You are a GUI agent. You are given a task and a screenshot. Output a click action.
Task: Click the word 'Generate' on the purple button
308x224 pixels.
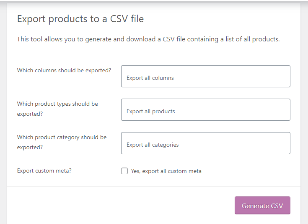coord(255,206)
